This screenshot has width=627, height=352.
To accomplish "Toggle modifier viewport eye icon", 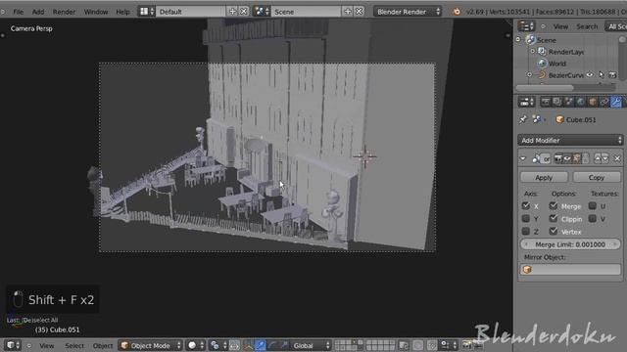I will click(x=567, y=158).
